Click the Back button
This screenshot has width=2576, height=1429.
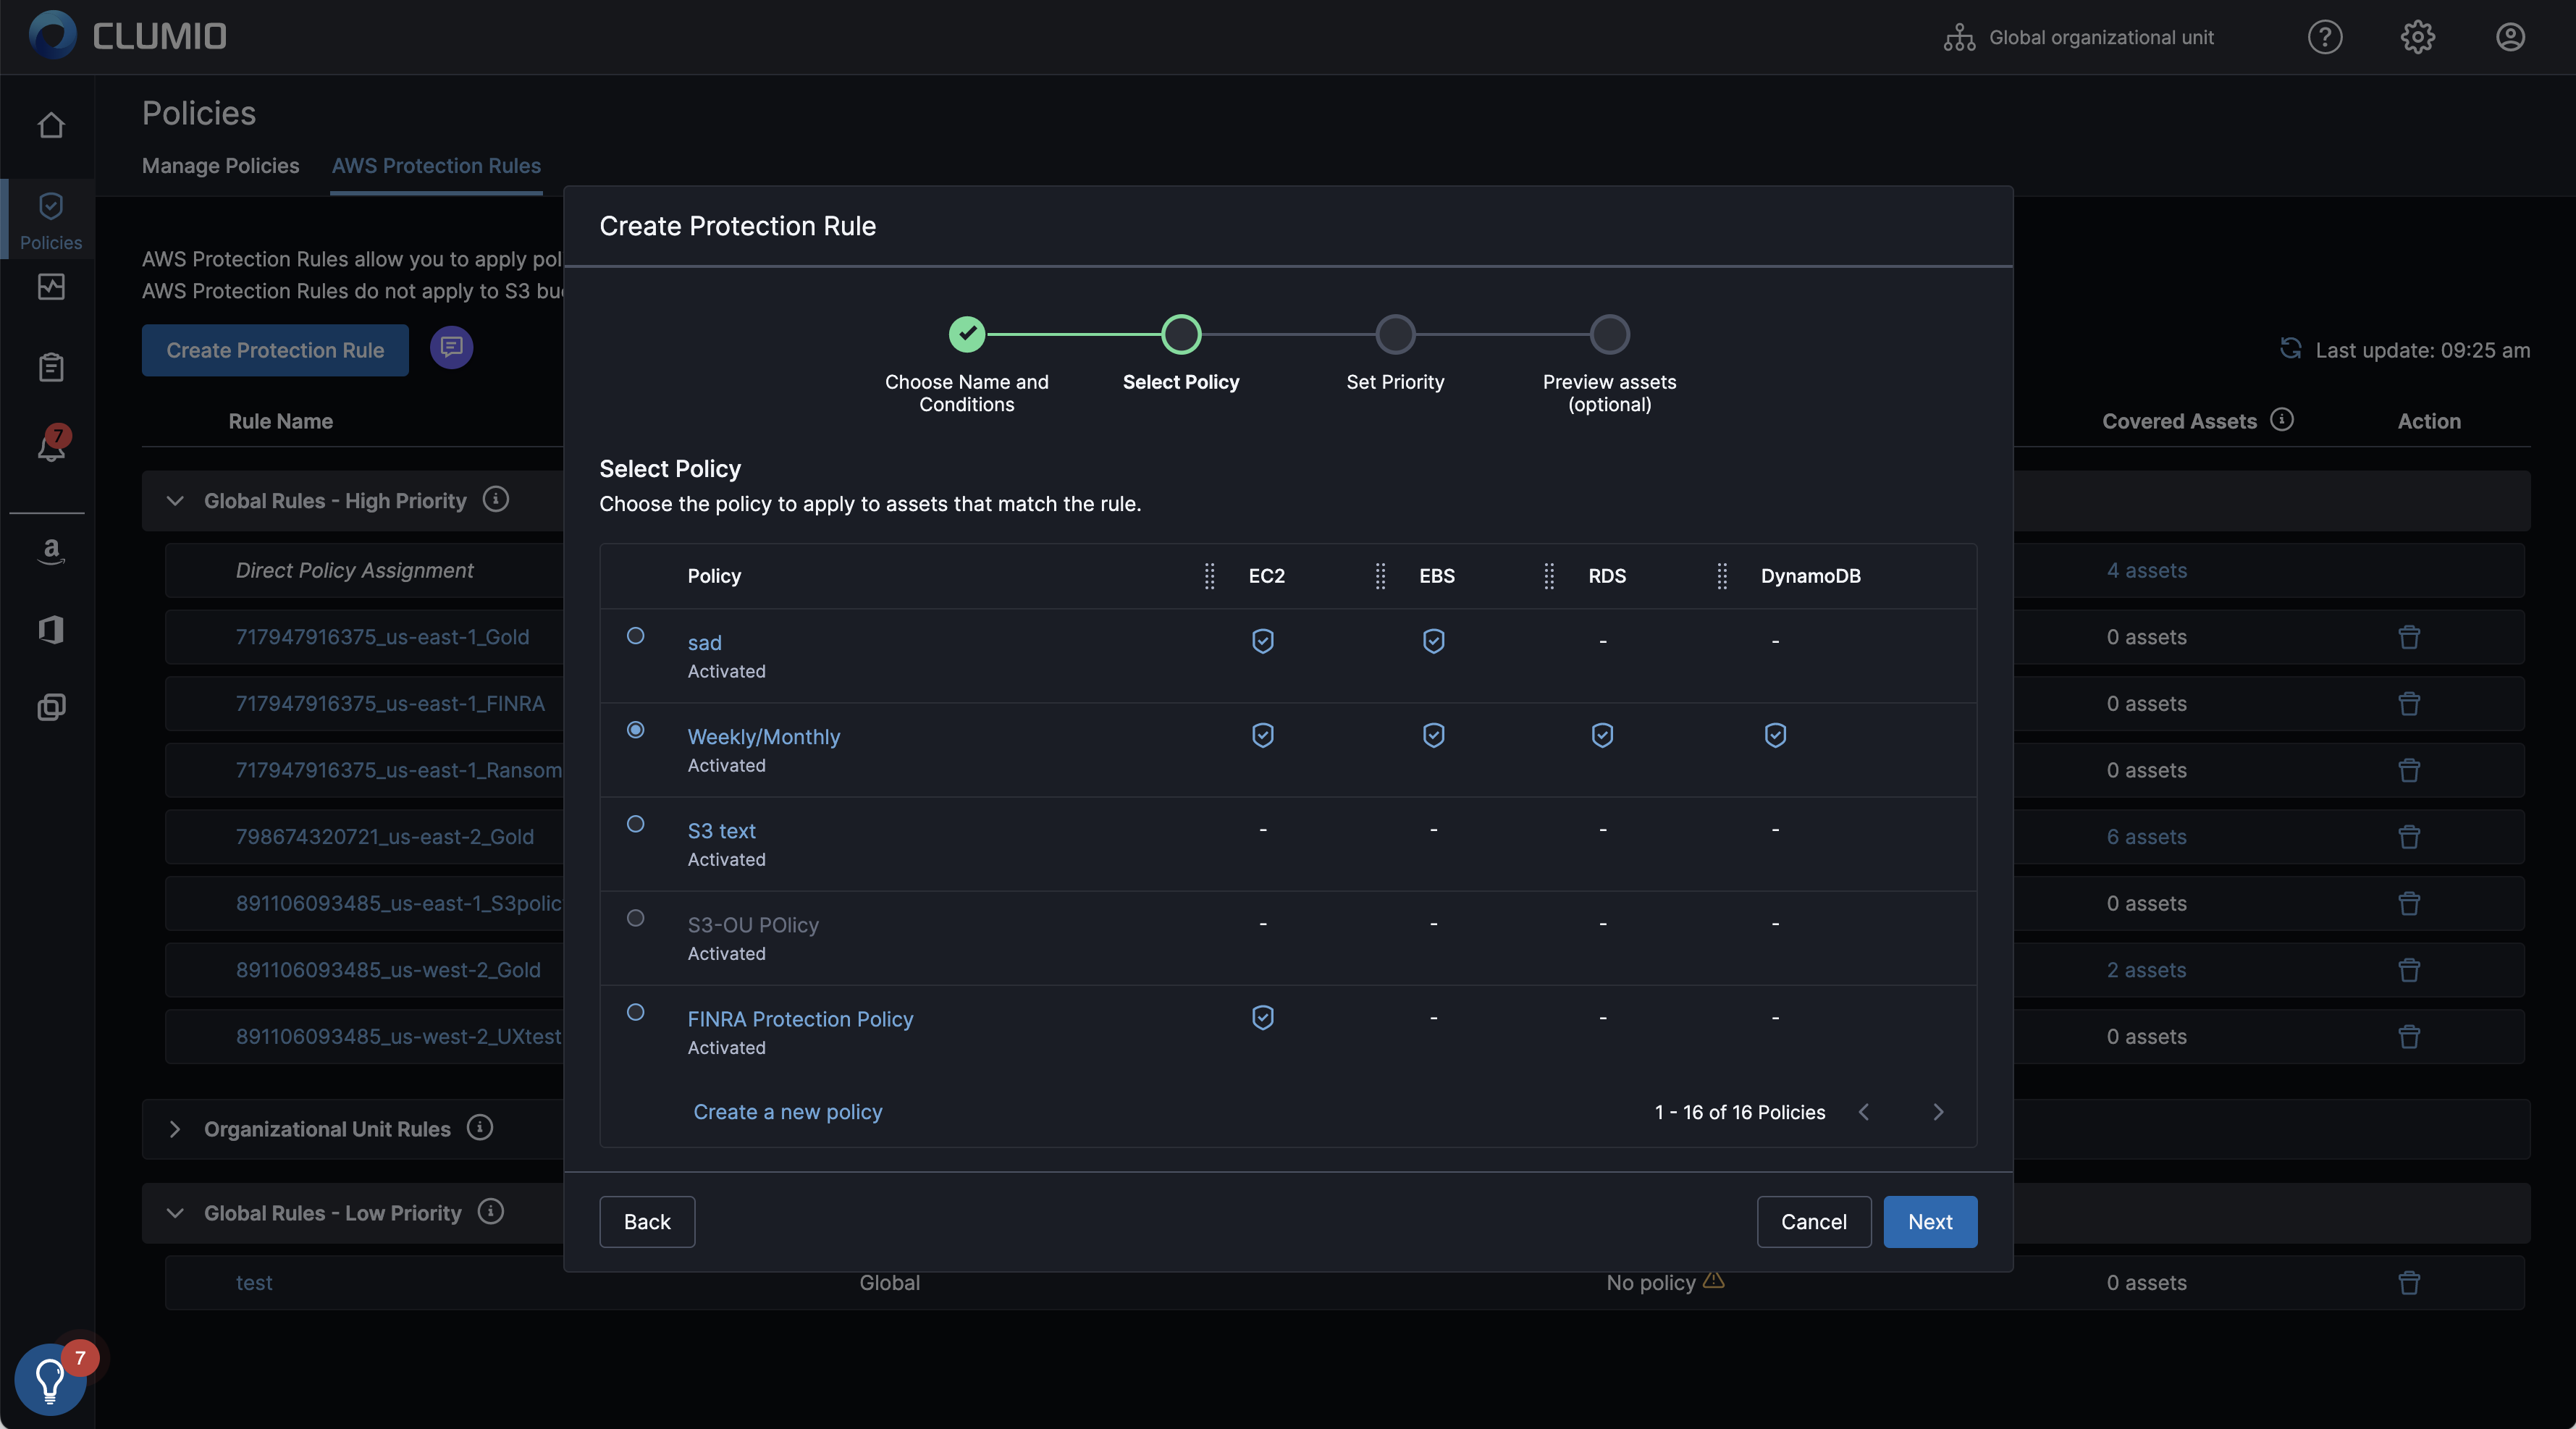[647, 1222]
